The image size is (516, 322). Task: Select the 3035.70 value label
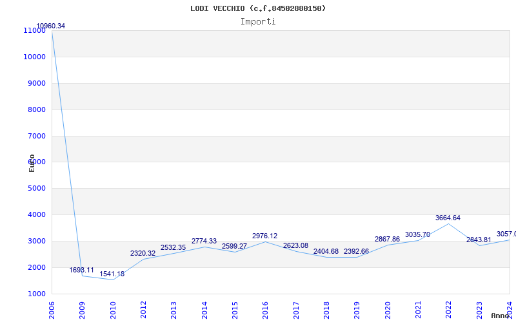[x=417, y=235]
